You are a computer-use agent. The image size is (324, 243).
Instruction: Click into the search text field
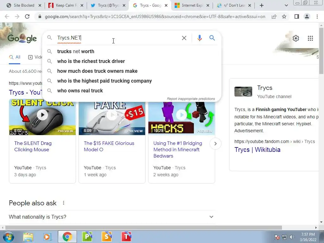tap(118, 38)
